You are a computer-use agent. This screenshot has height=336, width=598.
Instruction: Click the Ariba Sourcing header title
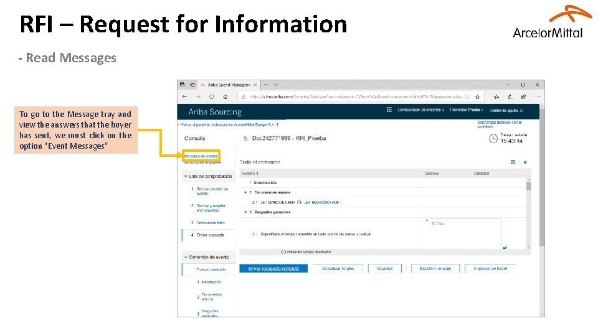tap(215, 112)
